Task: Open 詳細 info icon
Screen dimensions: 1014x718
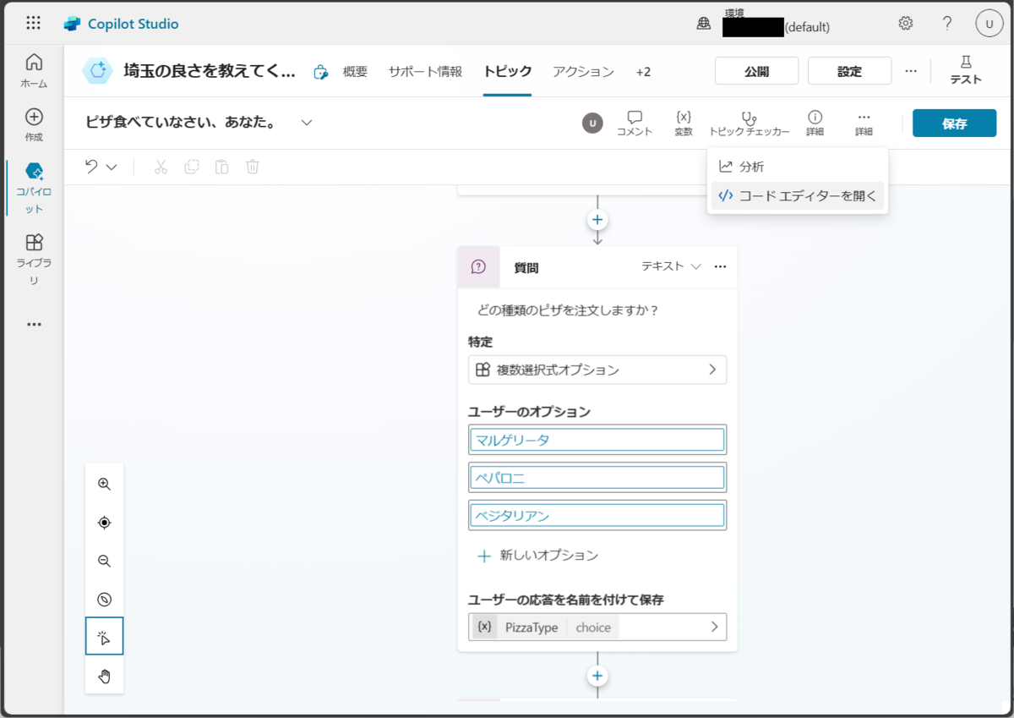Action: pyautogui.click(x=815, y=123)
